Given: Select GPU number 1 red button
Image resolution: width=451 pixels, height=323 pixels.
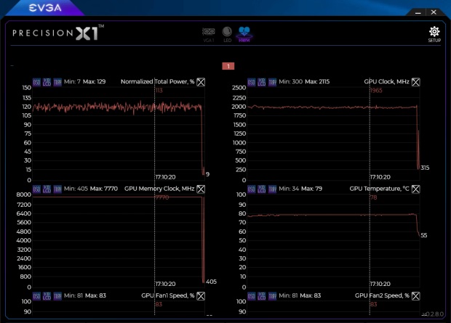Looking at the screenshot, I should coord(228,66).
